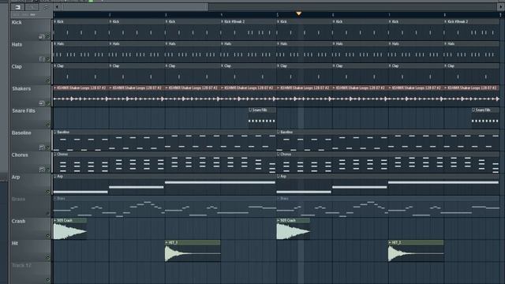Select the Clap track header
The height and width of the screenshot is (284, 505).
[30, 73]
